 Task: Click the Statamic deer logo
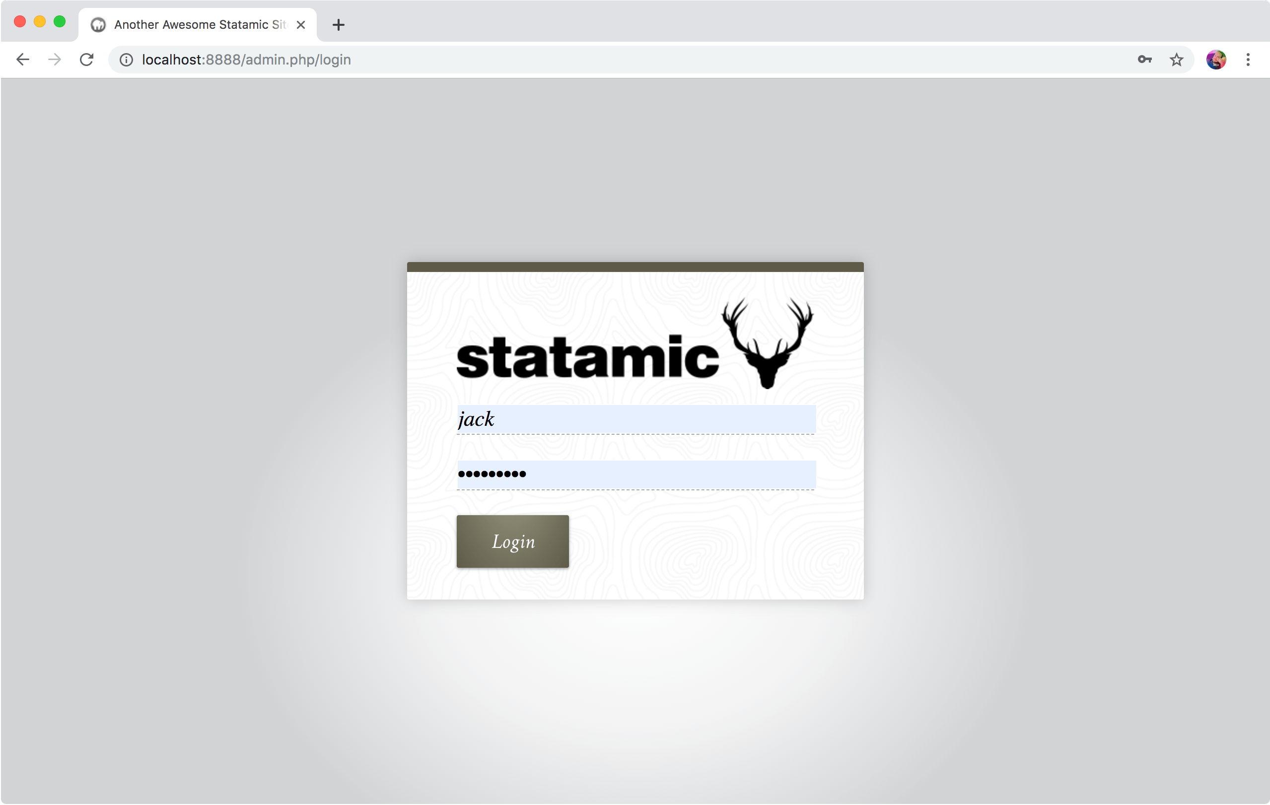[768, 343]
